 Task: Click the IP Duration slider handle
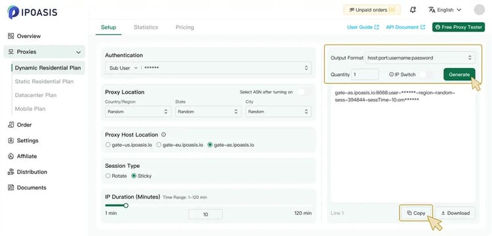click(126, 206)
